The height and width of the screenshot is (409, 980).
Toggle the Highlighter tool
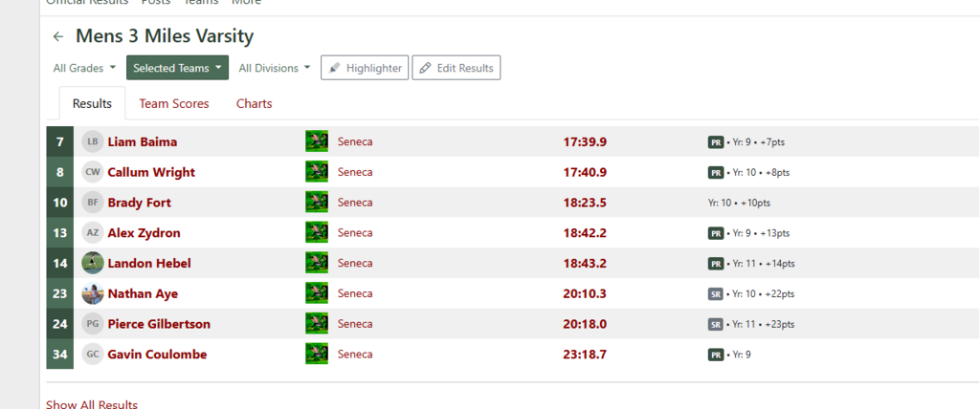tap(365, 68)
